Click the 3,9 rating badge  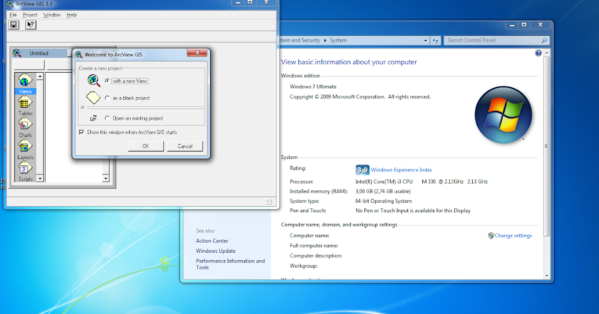pyautogui.click(x=362, y=170)
